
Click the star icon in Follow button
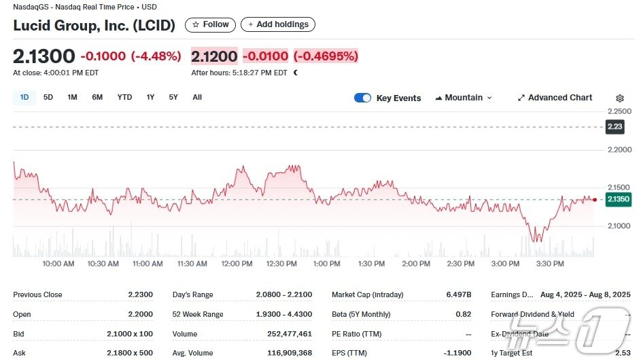coord(196,24)
